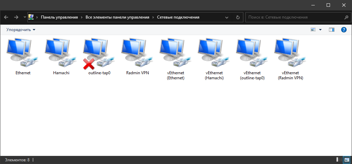The width and height of the screenshot is (352, 164).
Task: Select the Hamachi adapter icon
Action: click(x=60, y=53)
